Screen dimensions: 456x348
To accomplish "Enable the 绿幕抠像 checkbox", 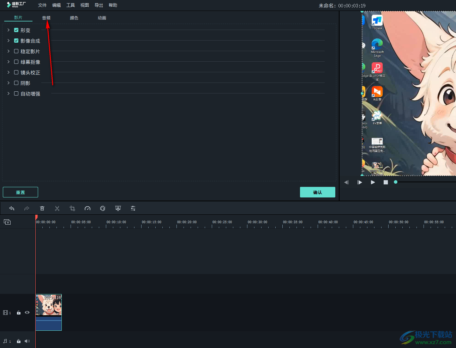I will [x=16, y=62].
